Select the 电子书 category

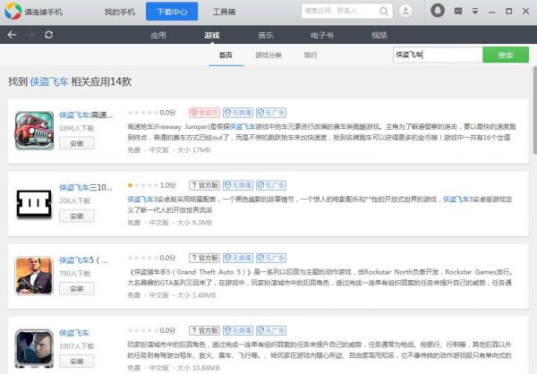(x=321, y=35)
